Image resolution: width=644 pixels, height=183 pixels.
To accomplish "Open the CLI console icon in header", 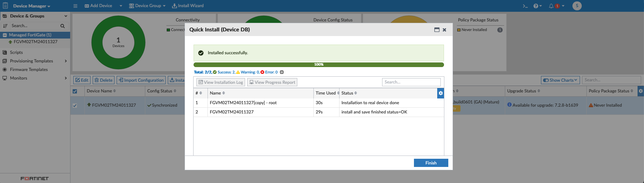I will (x=525, y=6).
